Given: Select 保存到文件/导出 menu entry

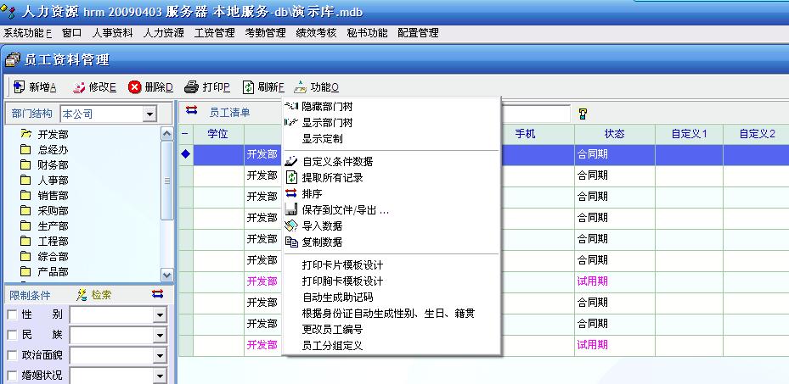Looking at the screenshot, I should coord(345,210).
